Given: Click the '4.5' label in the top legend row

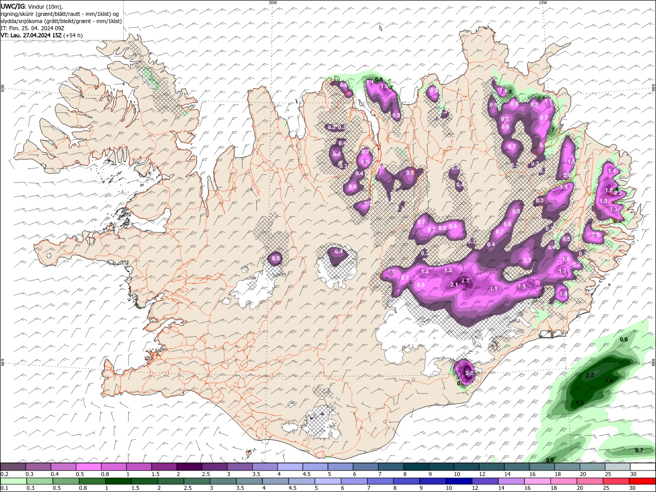Looking at the screenshot, I should coord(307,474).
